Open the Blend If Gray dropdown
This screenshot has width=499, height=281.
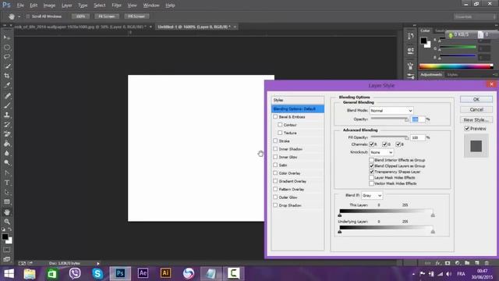(x=372, y=195)
